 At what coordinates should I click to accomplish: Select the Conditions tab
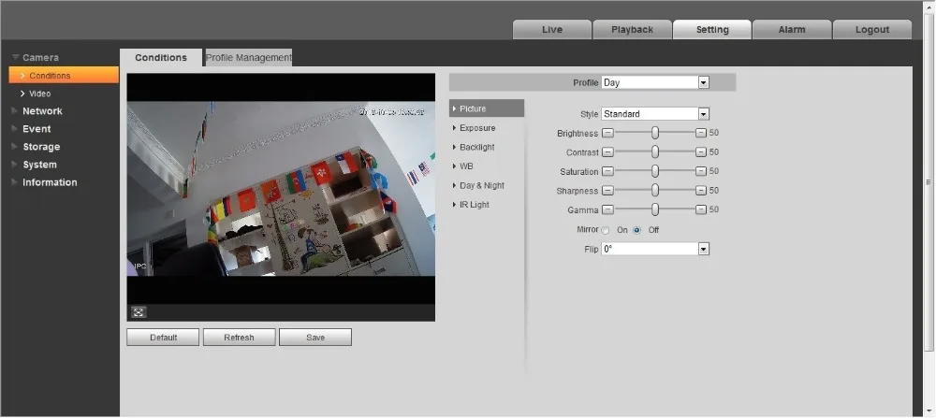pos(161,58)
